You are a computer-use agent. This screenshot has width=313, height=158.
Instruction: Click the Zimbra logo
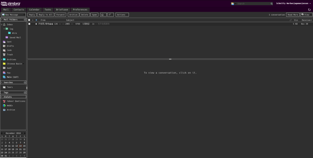(x=10, y=4)
